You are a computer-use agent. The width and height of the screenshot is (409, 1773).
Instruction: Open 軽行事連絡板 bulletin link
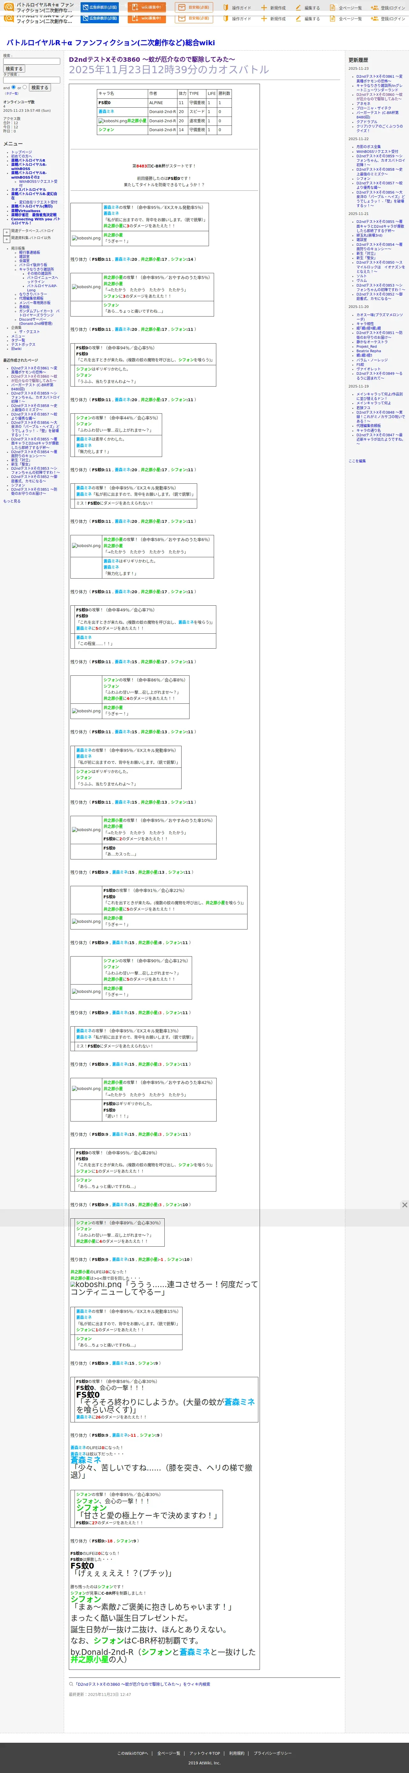point(30,252)
